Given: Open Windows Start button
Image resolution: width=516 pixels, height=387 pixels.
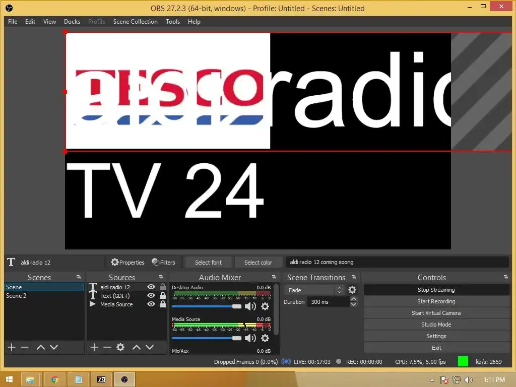Looking at the screenshot, I should coord(9,379).
